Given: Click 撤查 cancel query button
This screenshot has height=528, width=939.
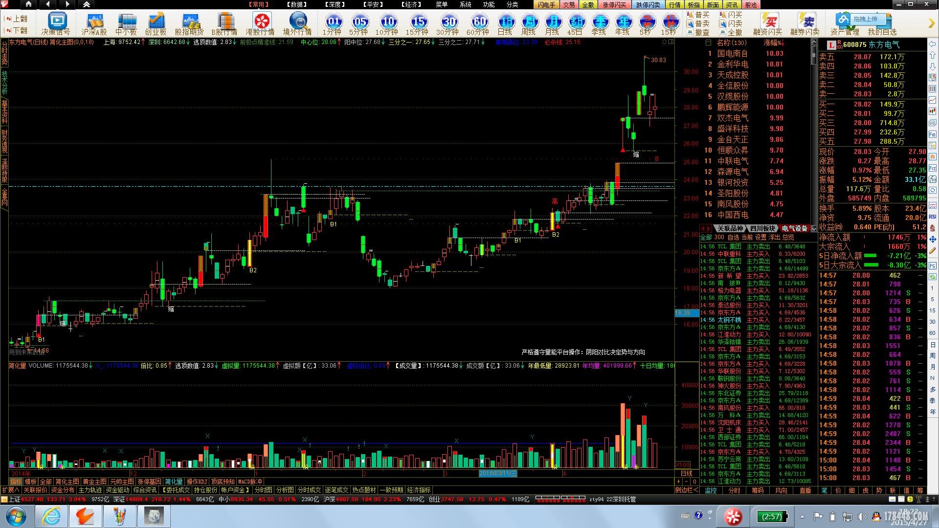Looking at the screenshot, I should coord(698,32).
